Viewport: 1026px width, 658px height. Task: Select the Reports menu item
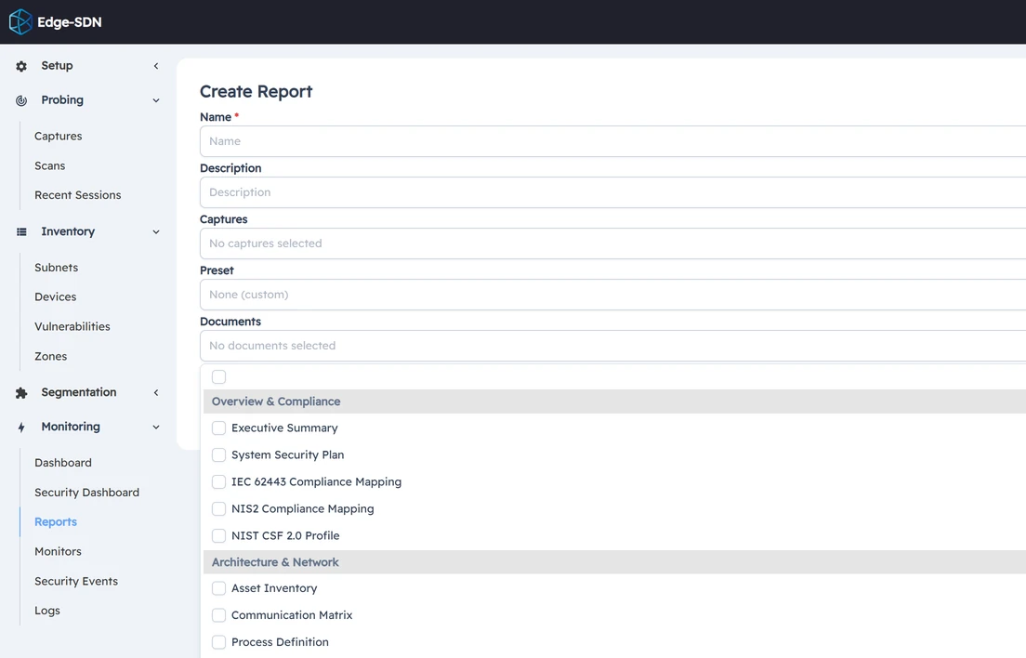point(56,522)
